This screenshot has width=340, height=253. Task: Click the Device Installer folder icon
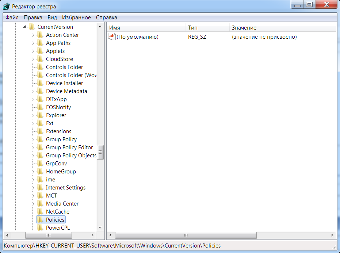click(x=40, y=83)
